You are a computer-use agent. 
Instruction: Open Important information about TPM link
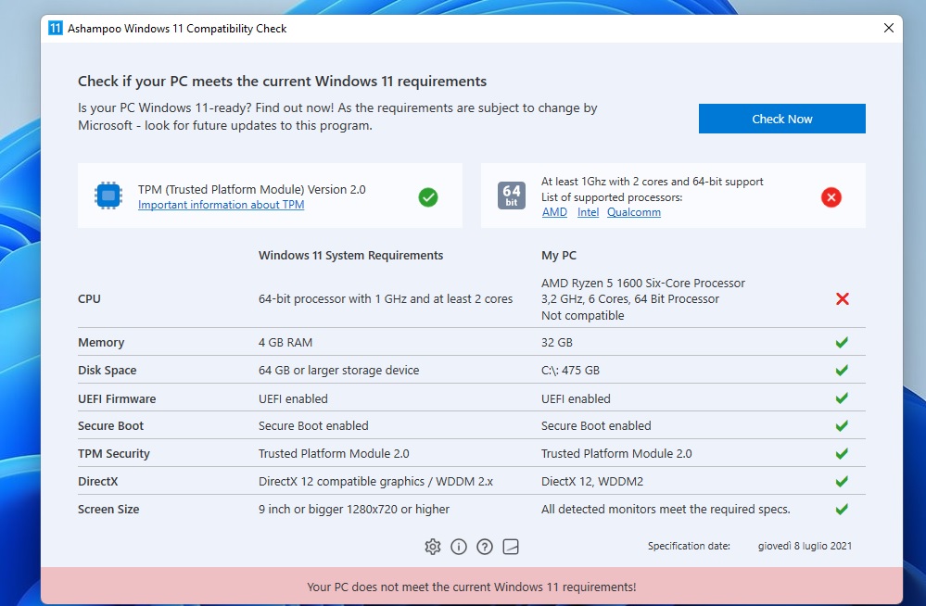click(221, 205)
